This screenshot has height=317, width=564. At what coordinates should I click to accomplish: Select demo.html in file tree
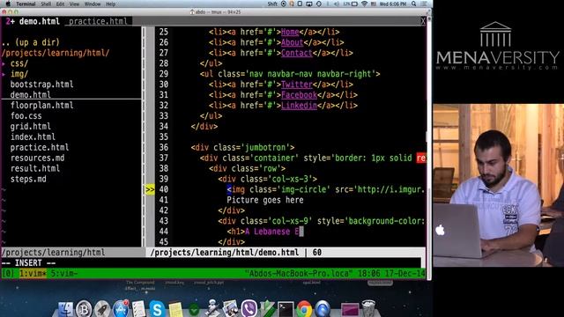point(31,95)
